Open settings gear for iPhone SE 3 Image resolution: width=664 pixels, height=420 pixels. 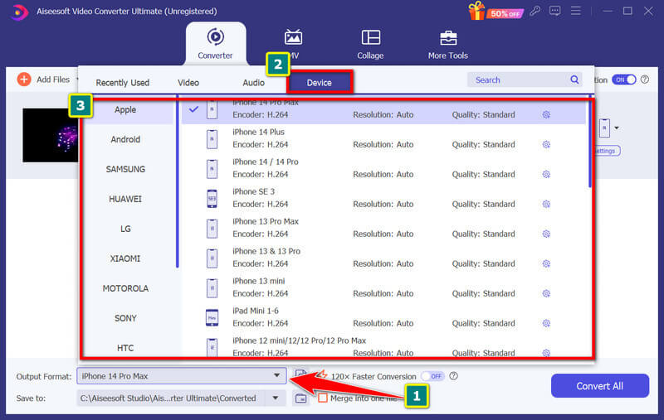pos(546,204)
